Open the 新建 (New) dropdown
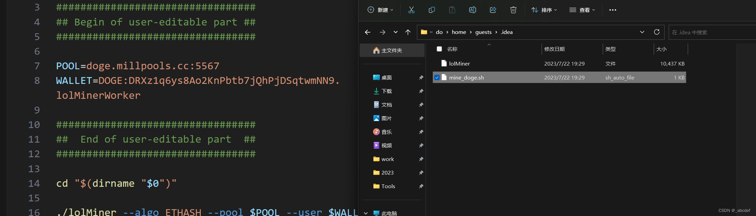Viewport: 756px width, 216px height. coord(381,10)
